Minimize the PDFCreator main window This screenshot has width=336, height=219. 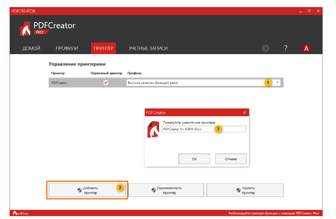[x=301, y=11]
